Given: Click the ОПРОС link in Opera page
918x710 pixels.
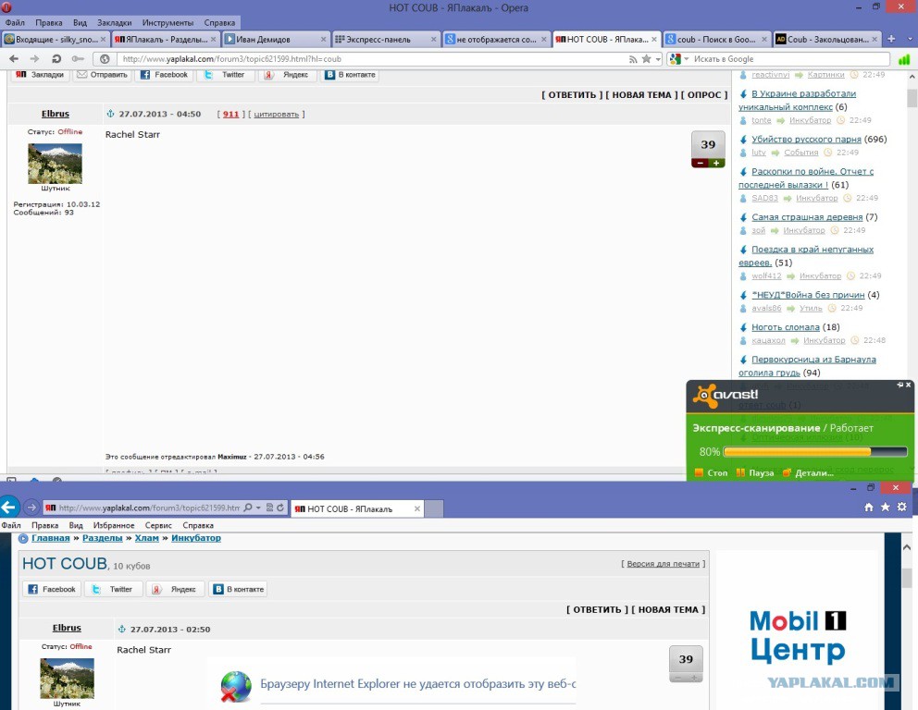Looking at the screenshot, I should click(704, 94).
